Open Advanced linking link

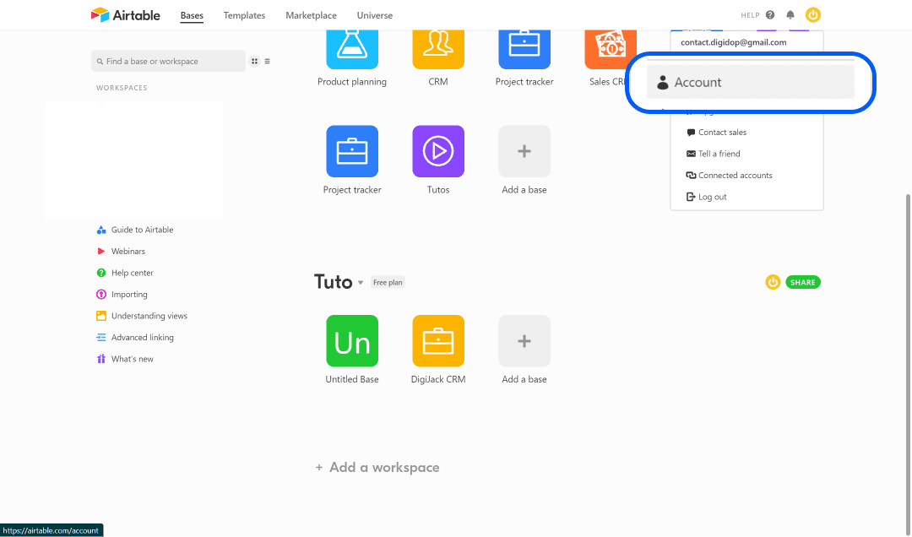point(142,338)
